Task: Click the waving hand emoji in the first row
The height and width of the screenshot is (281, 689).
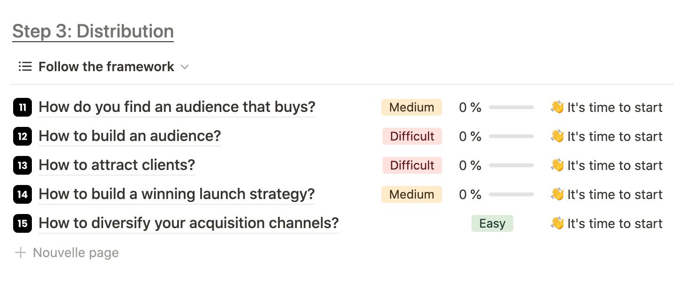Action: tap(557, 107)
